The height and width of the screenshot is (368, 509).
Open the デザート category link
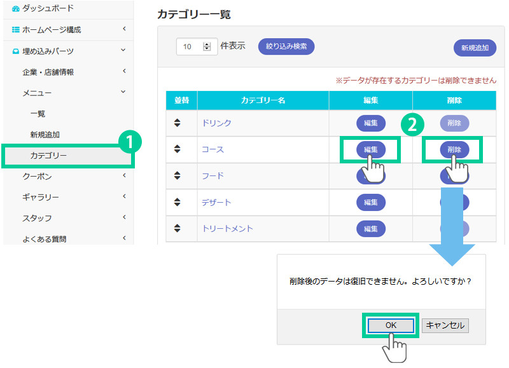216,202
